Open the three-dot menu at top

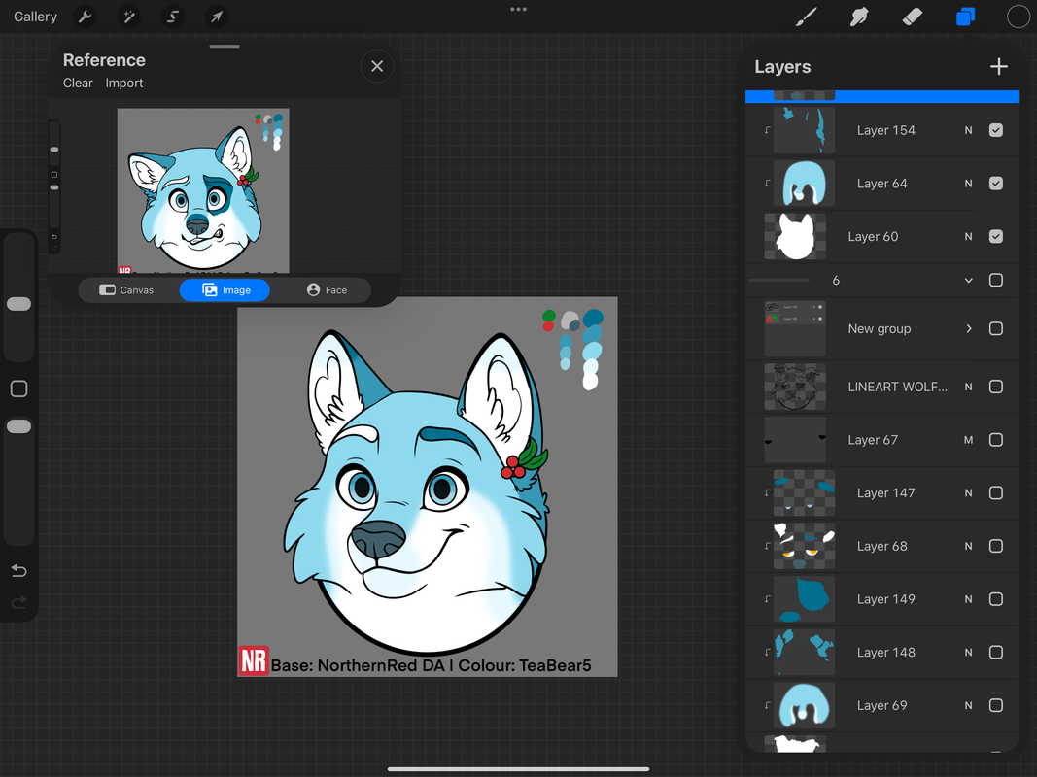click(x=519, y=10)
